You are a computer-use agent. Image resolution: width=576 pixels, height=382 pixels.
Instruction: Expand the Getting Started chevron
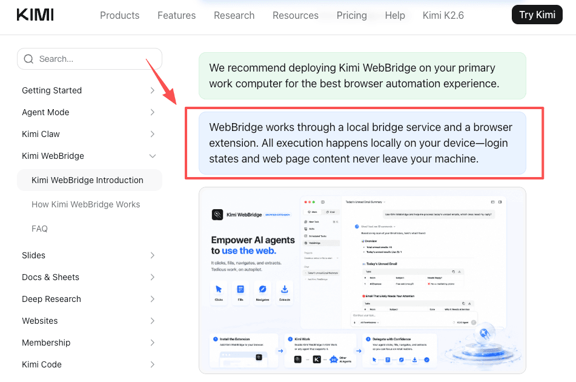click(153, 90)
